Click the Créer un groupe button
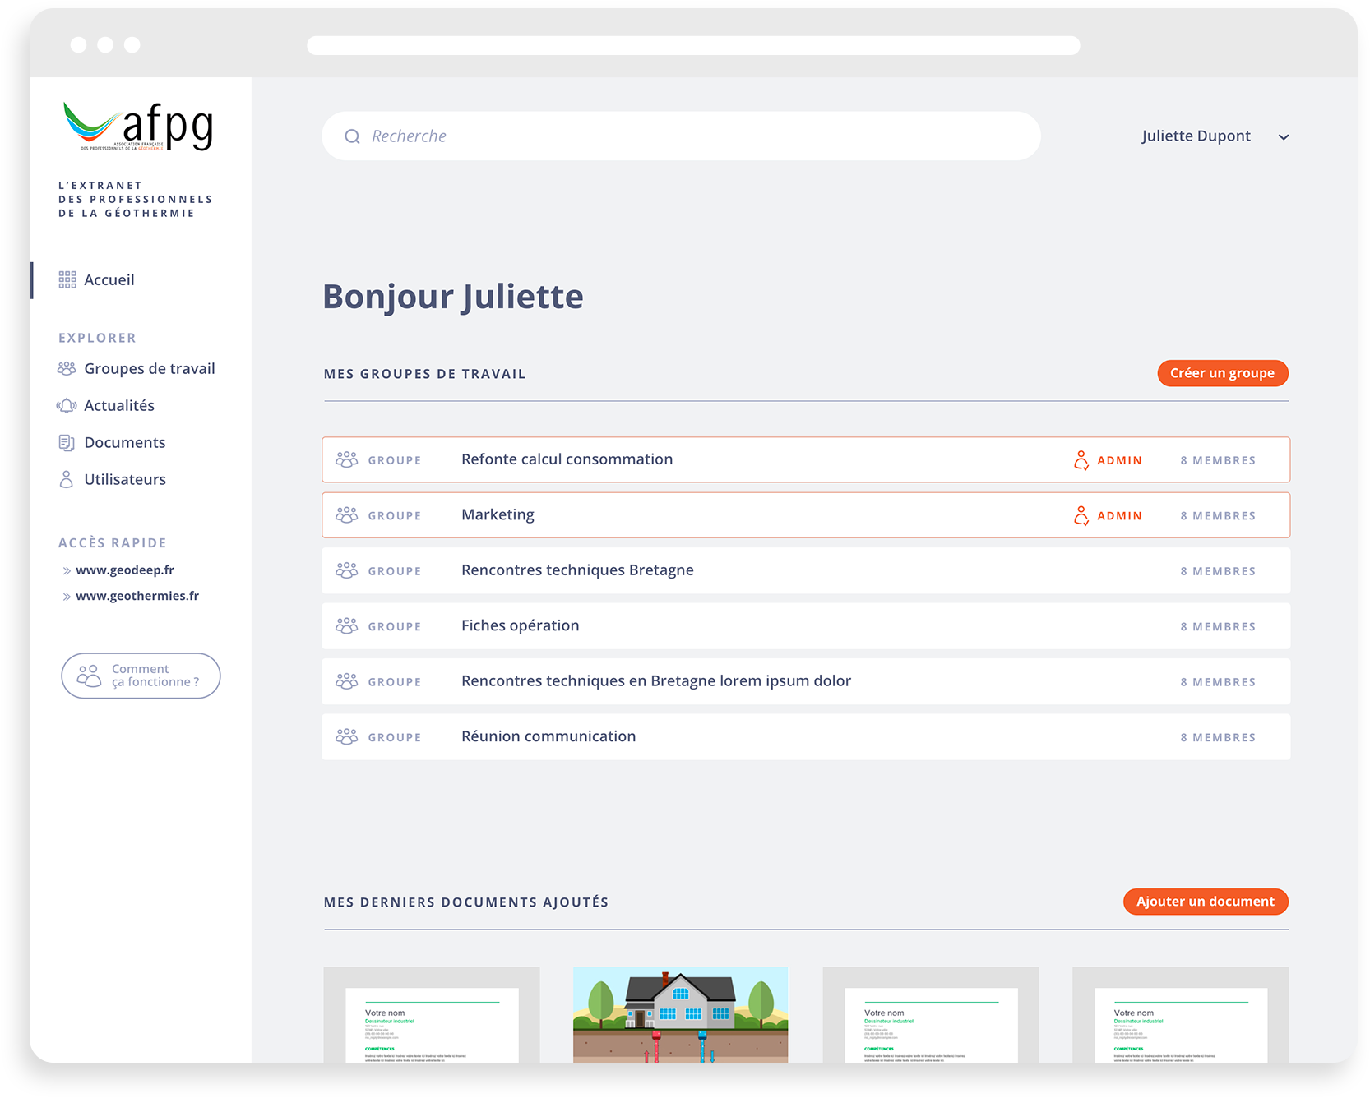This screenshot has height=1098, width=1370. 1223,373
